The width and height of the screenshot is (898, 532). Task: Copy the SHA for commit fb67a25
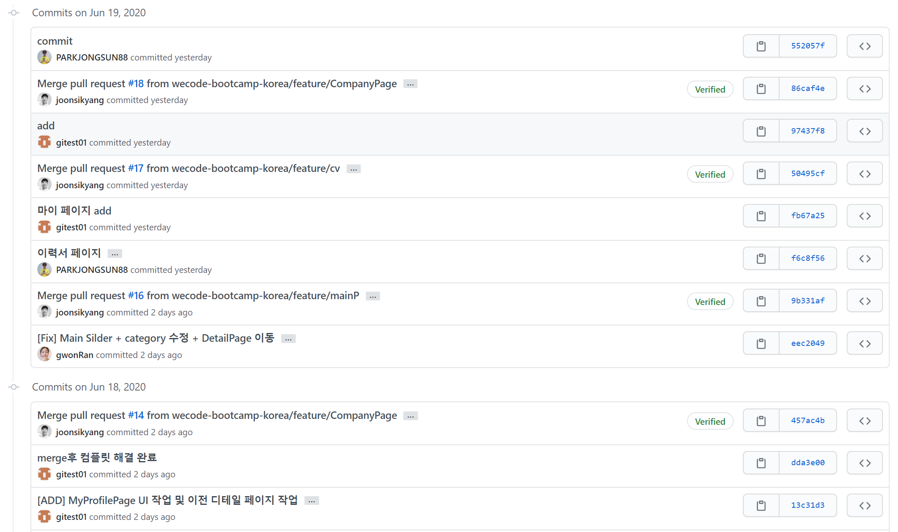(761, 215)
